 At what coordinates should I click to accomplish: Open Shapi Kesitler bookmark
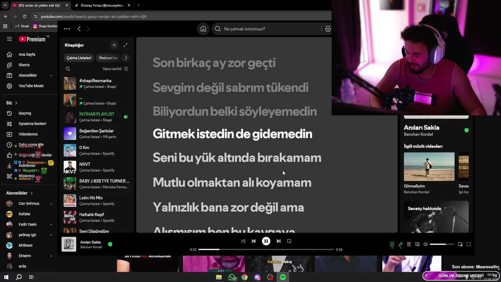coord(45,26)
